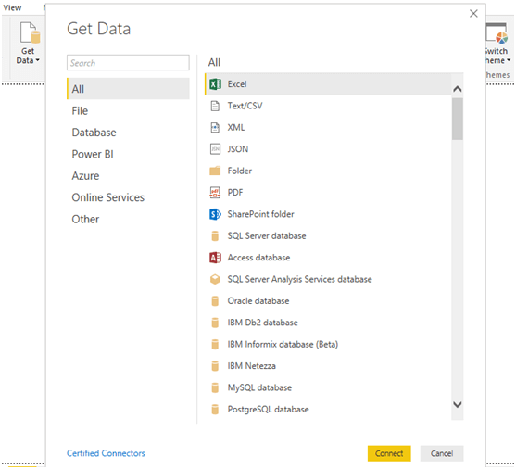Select the Online Services category
Image resolution: width=516 pixels, height=469 pixels.
(108, 197)
